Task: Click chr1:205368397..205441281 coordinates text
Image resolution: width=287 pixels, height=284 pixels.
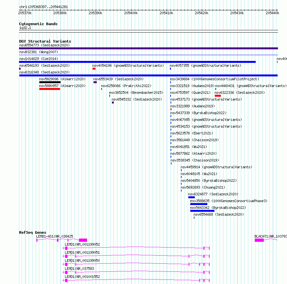Action: point(44,7)
